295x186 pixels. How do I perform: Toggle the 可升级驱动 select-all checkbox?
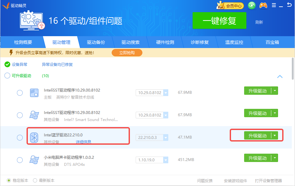[7, 76]
